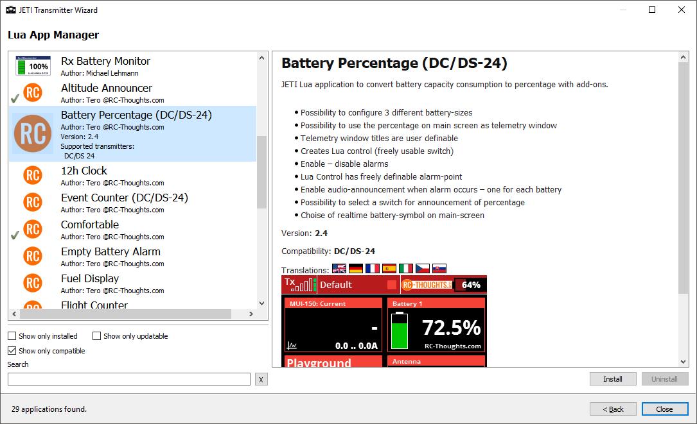Click the Slovak flag translation icon
697x424 pixels.
pyautogui.click(x=439, y=269)
